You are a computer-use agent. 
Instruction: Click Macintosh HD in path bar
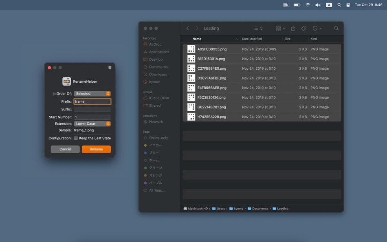(x=196, y=209)
